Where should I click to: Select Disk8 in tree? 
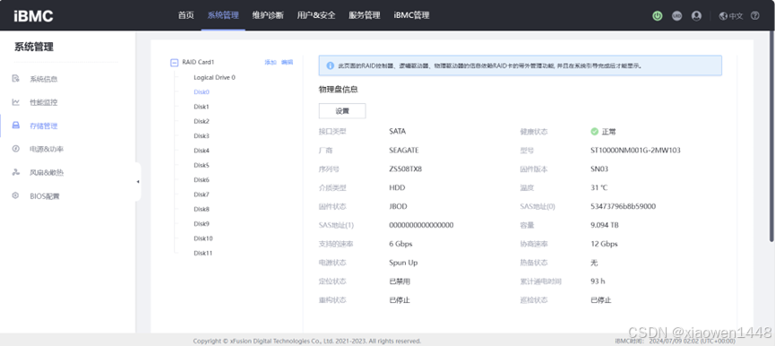click(202, 209)
